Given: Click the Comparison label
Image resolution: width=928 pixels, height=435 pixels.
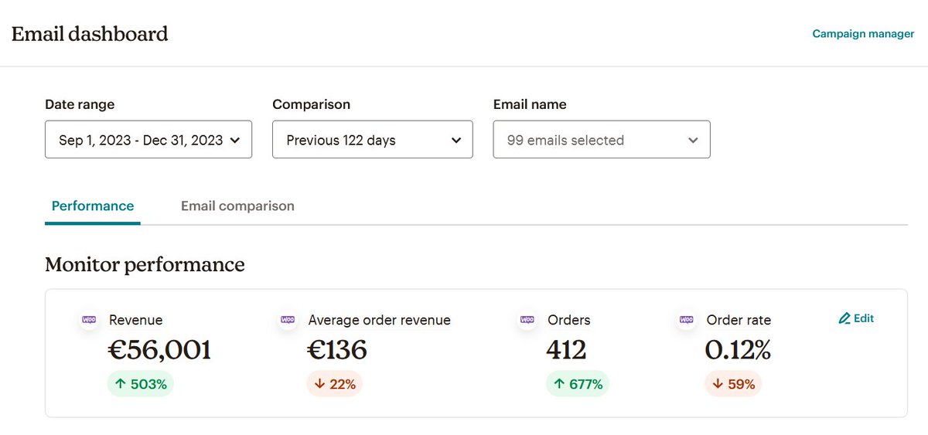Looking at the screenshot, I should pyautogui.click(x=312, y=104).
